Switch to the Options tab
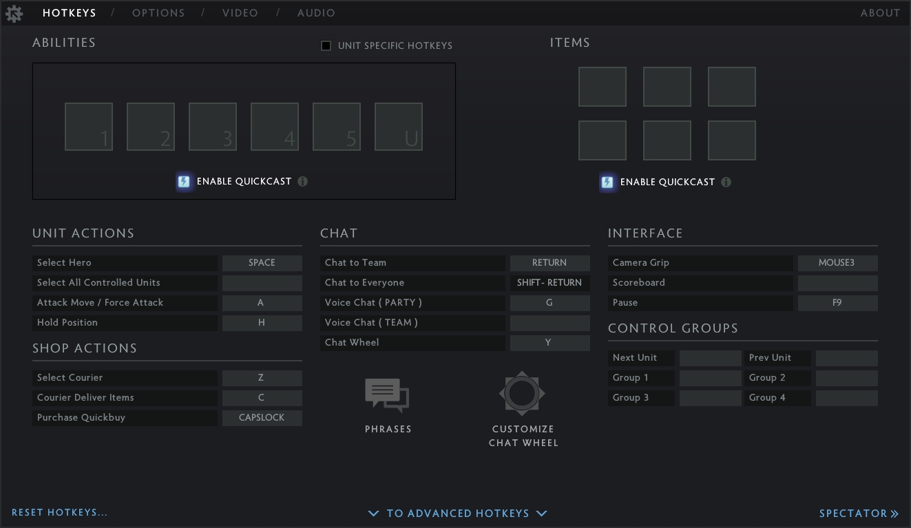 (x=158, y=13)
